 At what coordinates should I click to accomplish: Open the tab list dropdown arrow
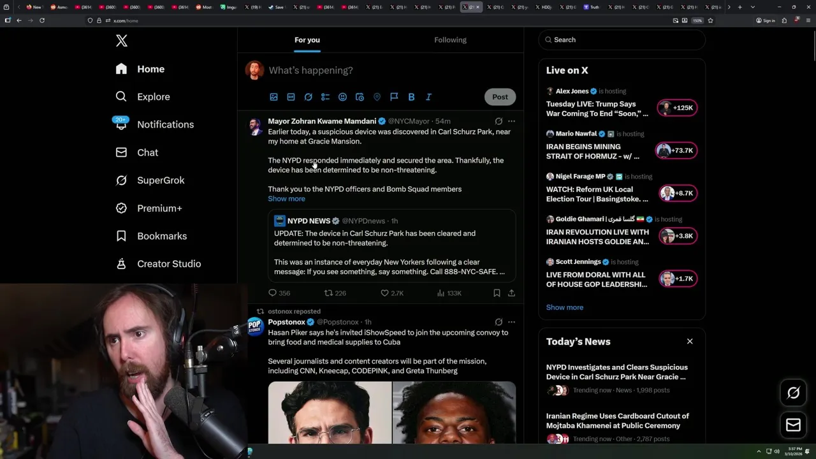[753, 7]
